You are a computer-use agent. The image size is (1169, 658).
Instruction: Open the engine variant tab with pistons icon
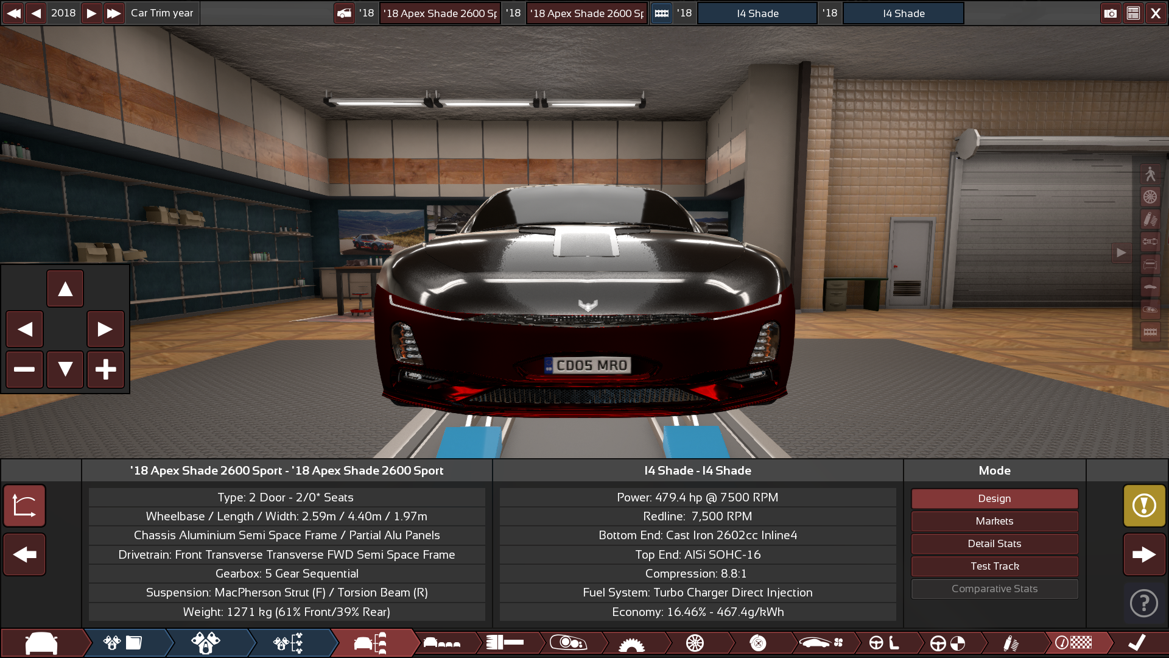[206, 643]
